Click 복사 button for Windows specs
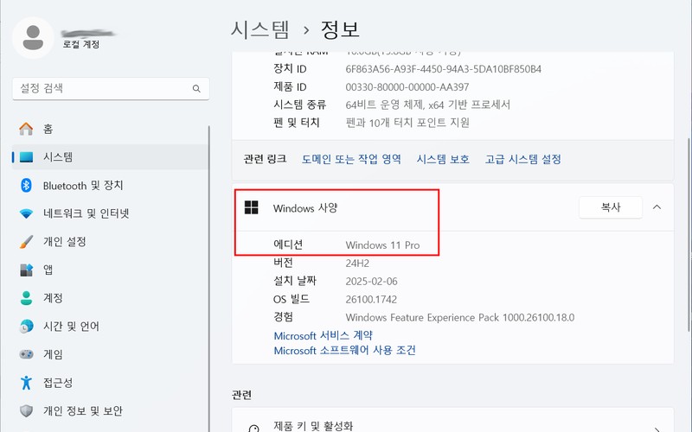The image size is (692, 432). [611, 207]
